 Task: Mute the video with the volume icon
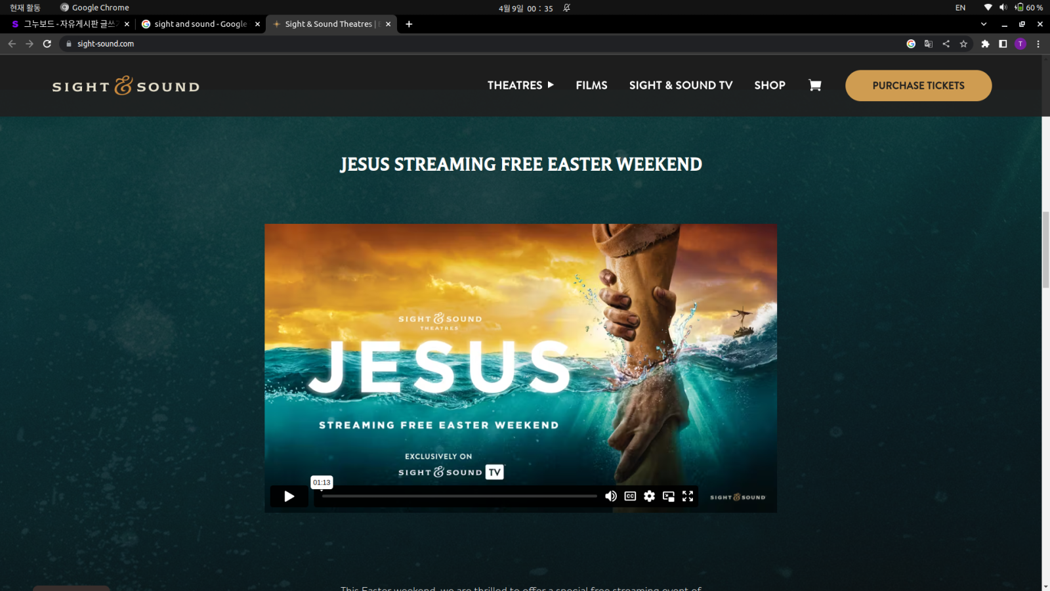point(610,496)
